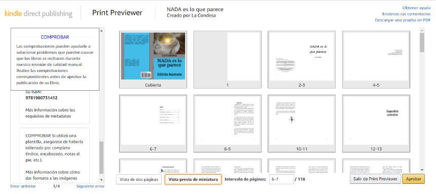The height and width of the screenshot is (194, 436).
Task: Switch to Vista de dos páginas
Action: click(139, 179)
